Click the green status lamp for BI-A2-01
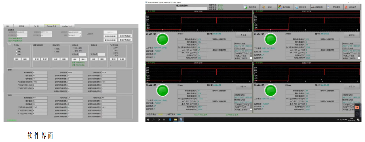This screenshot has height=142, width=365. [x=163, y=91]
